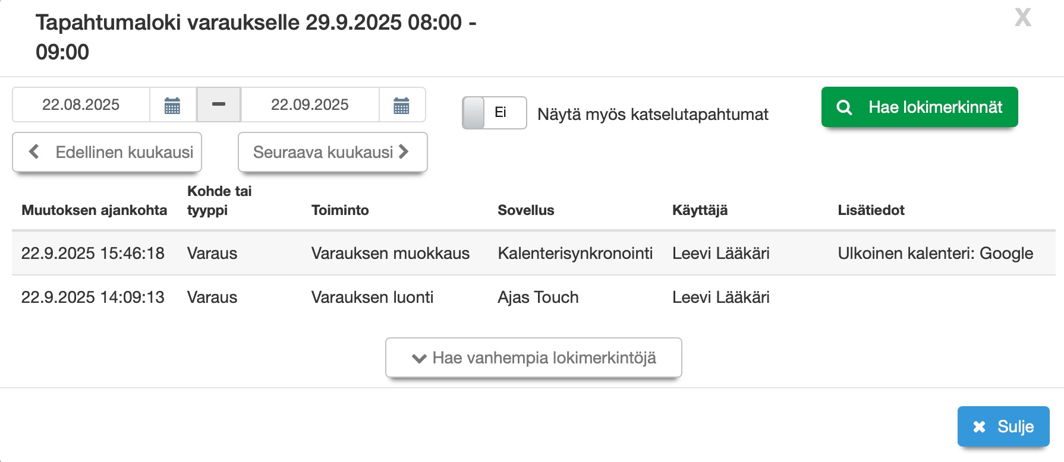Click the cross icon on the Sulje button
1064x462 pixels.
pos(979,426)
